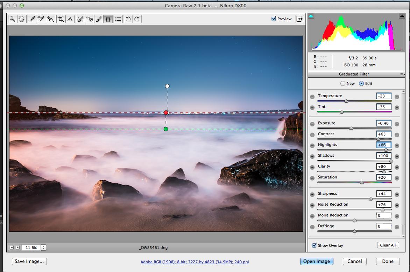410x272 pixels.
Task: Open the zoom level dropdown
Action: (x=43, y=248)
